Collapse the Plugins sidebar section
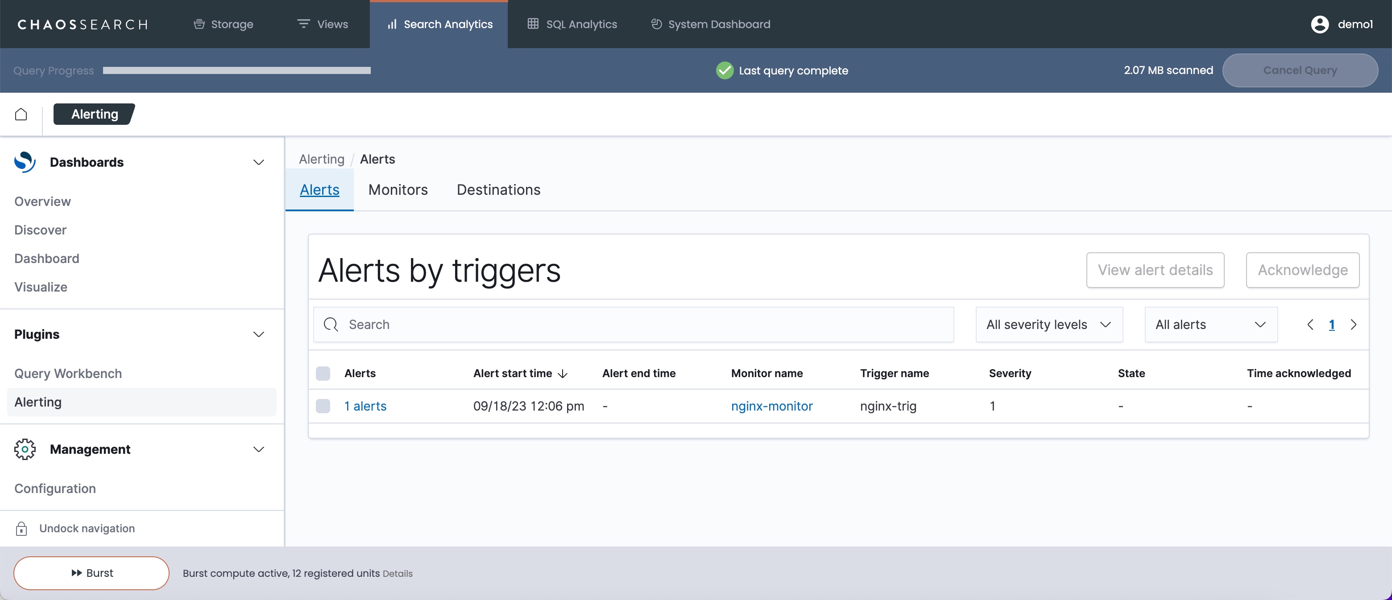 tap(258, 334)
